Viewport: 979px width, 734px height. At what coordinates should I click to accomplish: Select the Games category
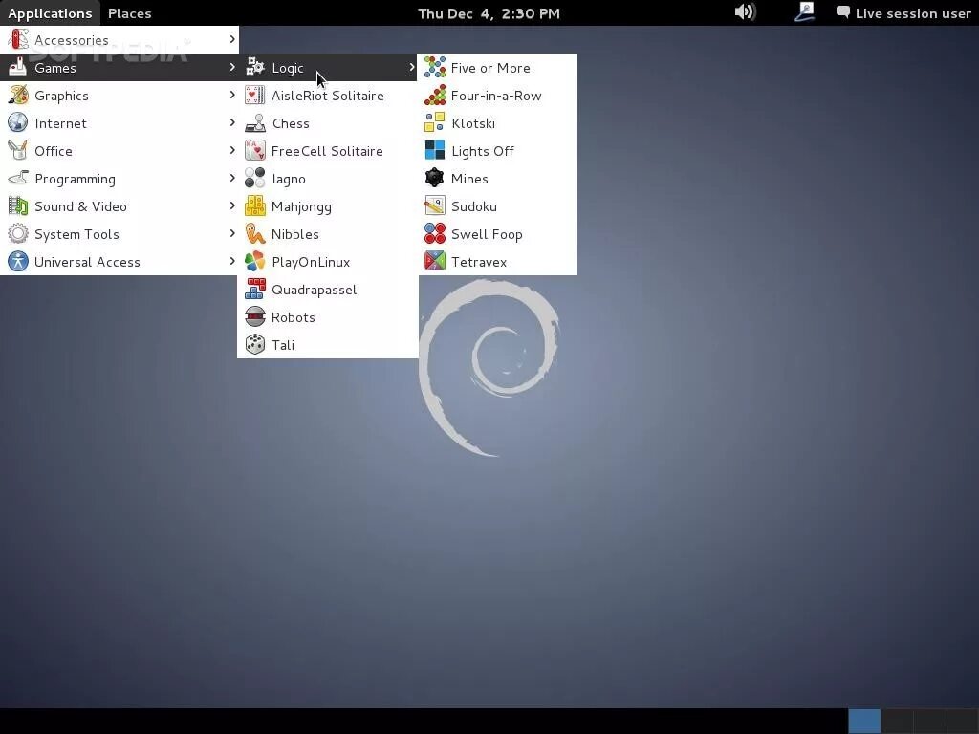point(120,68)
